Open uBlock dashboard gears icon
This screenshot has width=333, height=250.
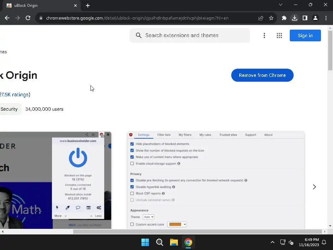pos(99,208)
